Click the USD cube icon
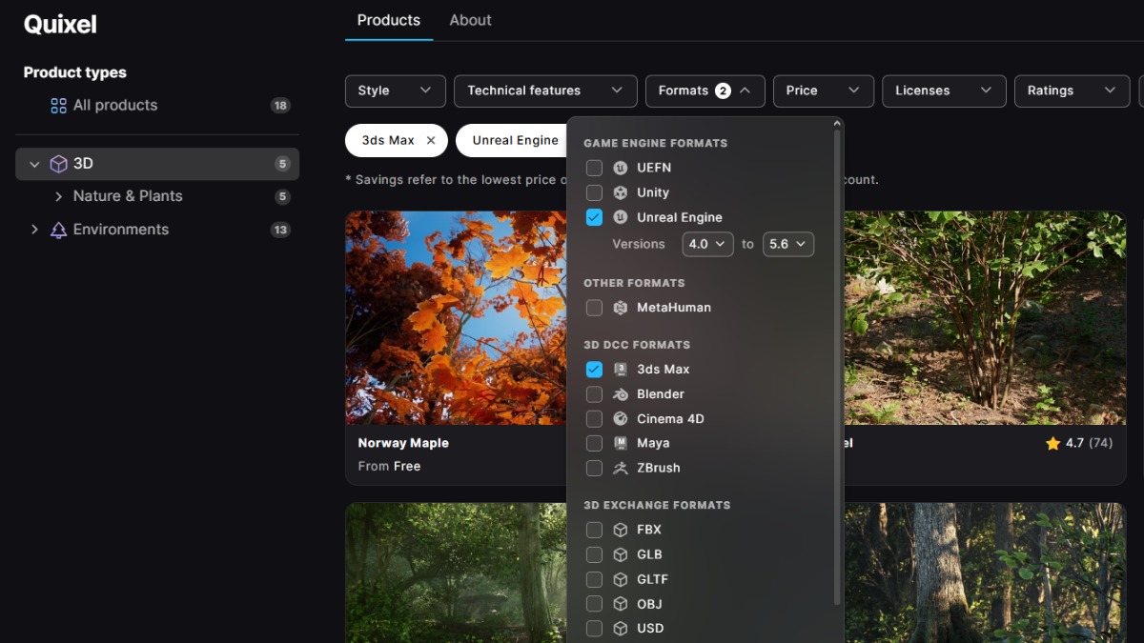The height and width of the screenshot is (643, 1144). click(x=621, y=629)
